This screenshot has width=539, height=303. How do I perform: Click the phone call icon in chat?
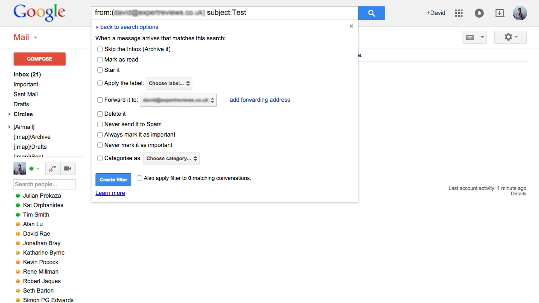point(53,169)
